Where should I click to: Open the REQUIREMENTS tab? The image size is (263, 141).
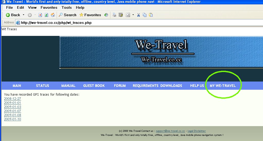[146, 86]
